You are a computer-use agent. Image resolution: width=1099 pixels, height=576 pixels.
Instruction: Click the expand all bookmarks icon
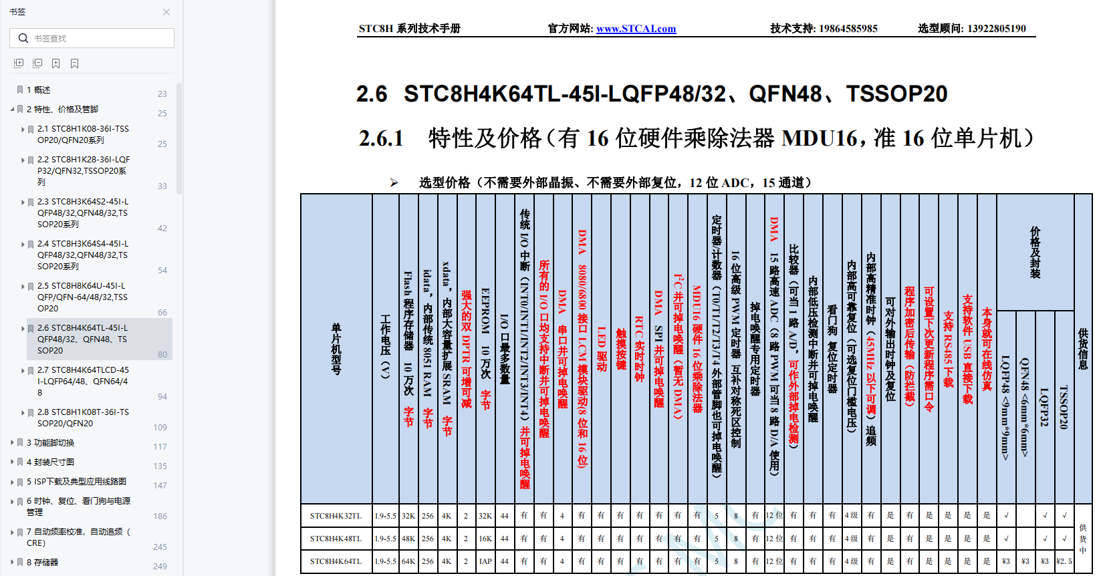19,63
